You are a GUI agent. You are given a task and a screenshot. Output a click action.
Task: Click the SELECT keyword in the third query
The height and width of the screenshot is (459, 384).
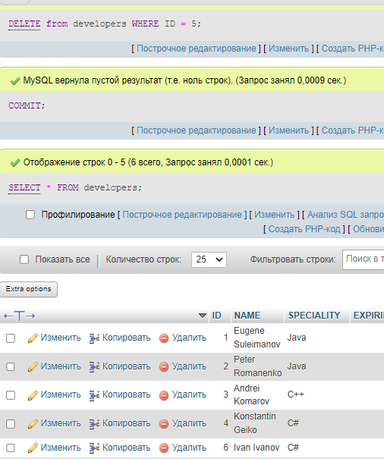point(24,187)
